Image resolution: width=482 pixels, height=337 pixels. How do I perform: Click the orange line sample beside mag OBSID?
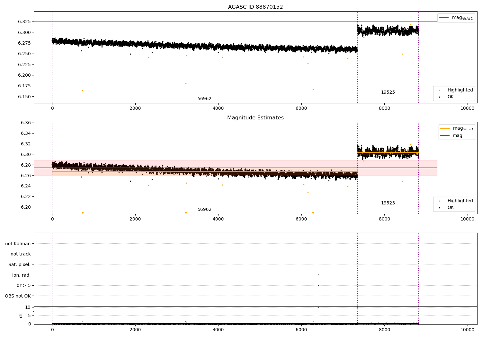[445, 128]
